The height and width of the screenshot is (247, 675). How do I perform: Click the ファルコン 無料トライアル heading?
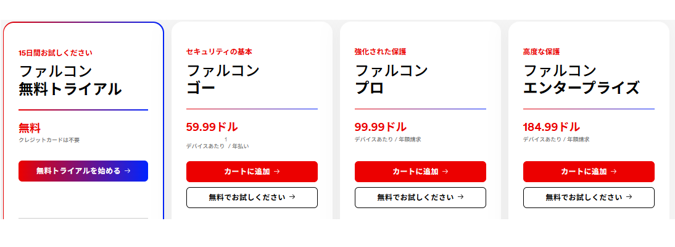click(x=70, y=80)
